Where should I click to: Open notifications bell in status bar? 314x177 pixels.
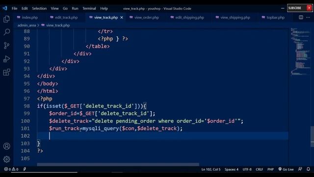coord(308,169)
